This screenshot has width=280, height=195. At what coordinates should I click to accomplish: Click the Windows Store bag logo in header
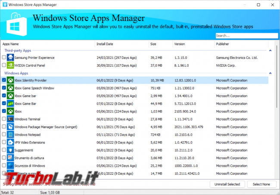[16, 25]
